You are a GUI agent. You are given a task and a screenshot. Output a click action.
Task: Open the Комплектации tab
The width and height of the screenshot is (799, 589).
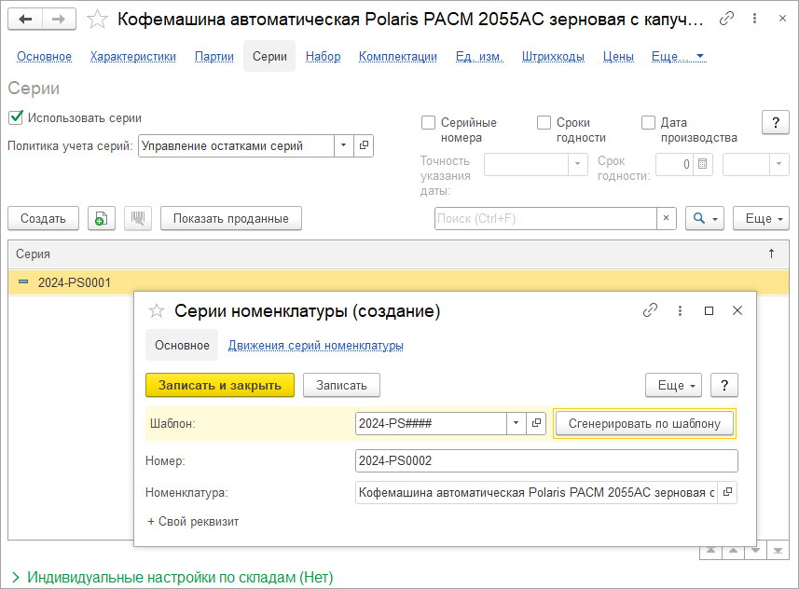(398, 57)
